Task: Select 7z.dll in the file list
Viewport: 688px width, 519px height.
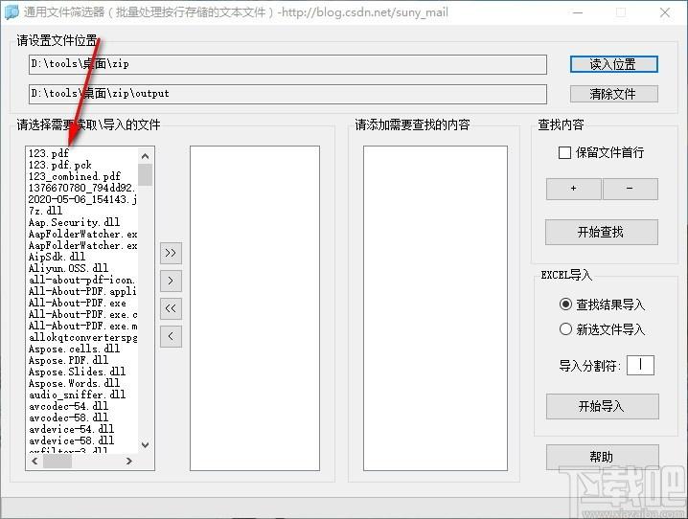Action: [46, 211]
